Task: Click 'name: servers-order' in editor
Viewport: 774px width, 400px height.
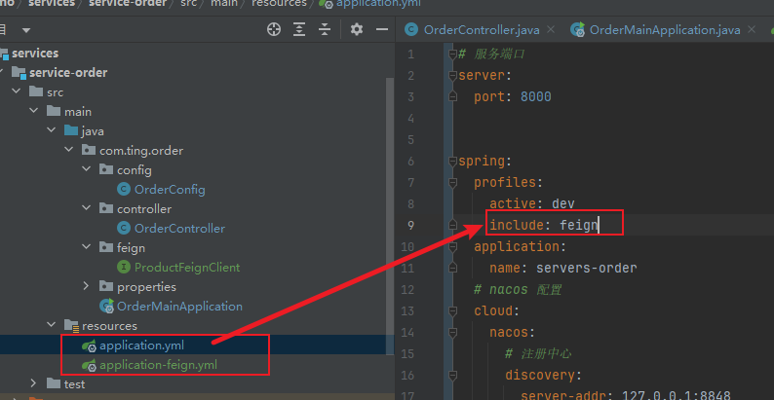Action: pos(563,268)
